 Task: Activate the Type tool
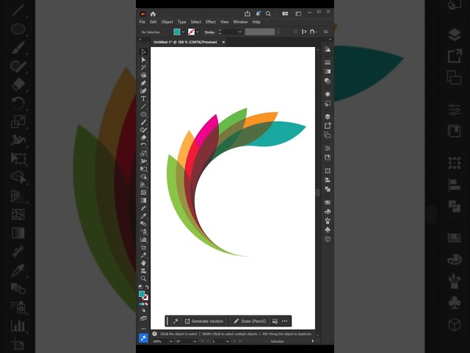(144, 99)
